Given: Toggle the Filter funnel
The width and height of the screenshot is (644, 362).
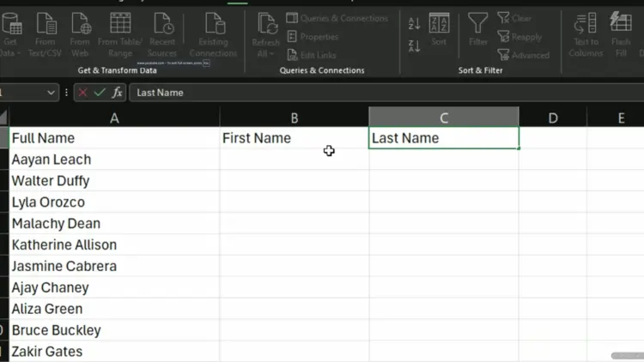Looking at the screenshot, I should coord(478,29).
